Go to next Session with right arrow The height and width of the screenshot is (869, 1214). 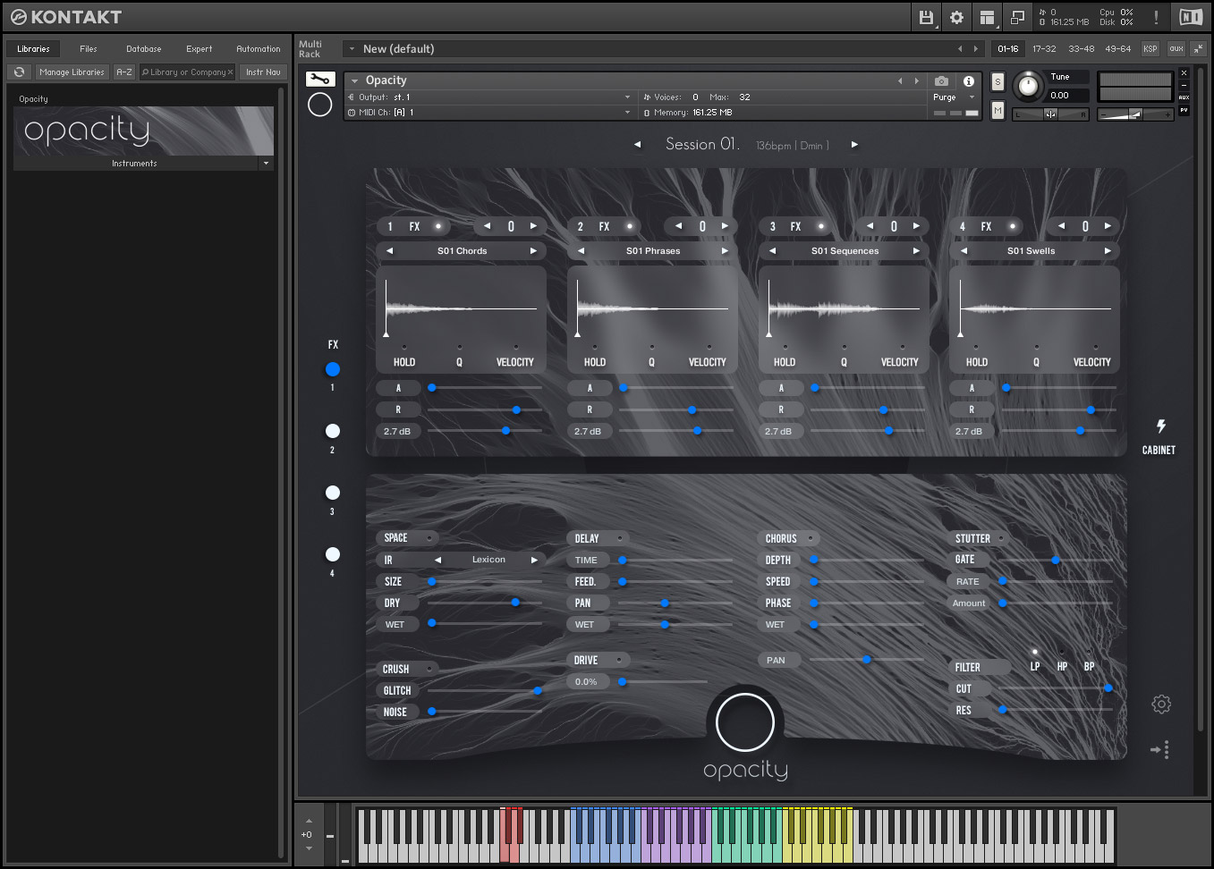click(x=854, y=145)
